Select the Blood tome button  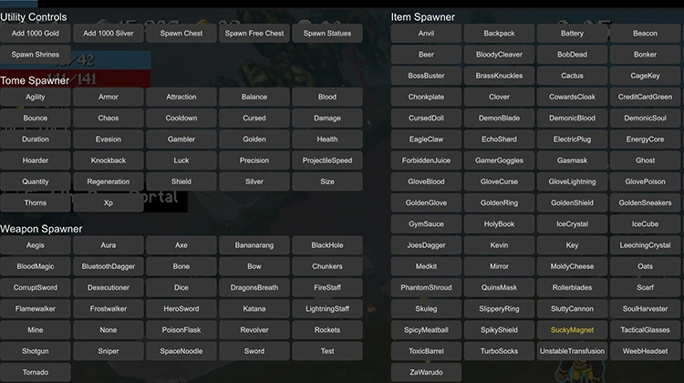(327, 97)
